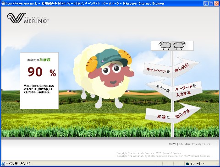Maximize the Internet Explorer window
Viewport: 220px width, 167px height.
[211, 3]
